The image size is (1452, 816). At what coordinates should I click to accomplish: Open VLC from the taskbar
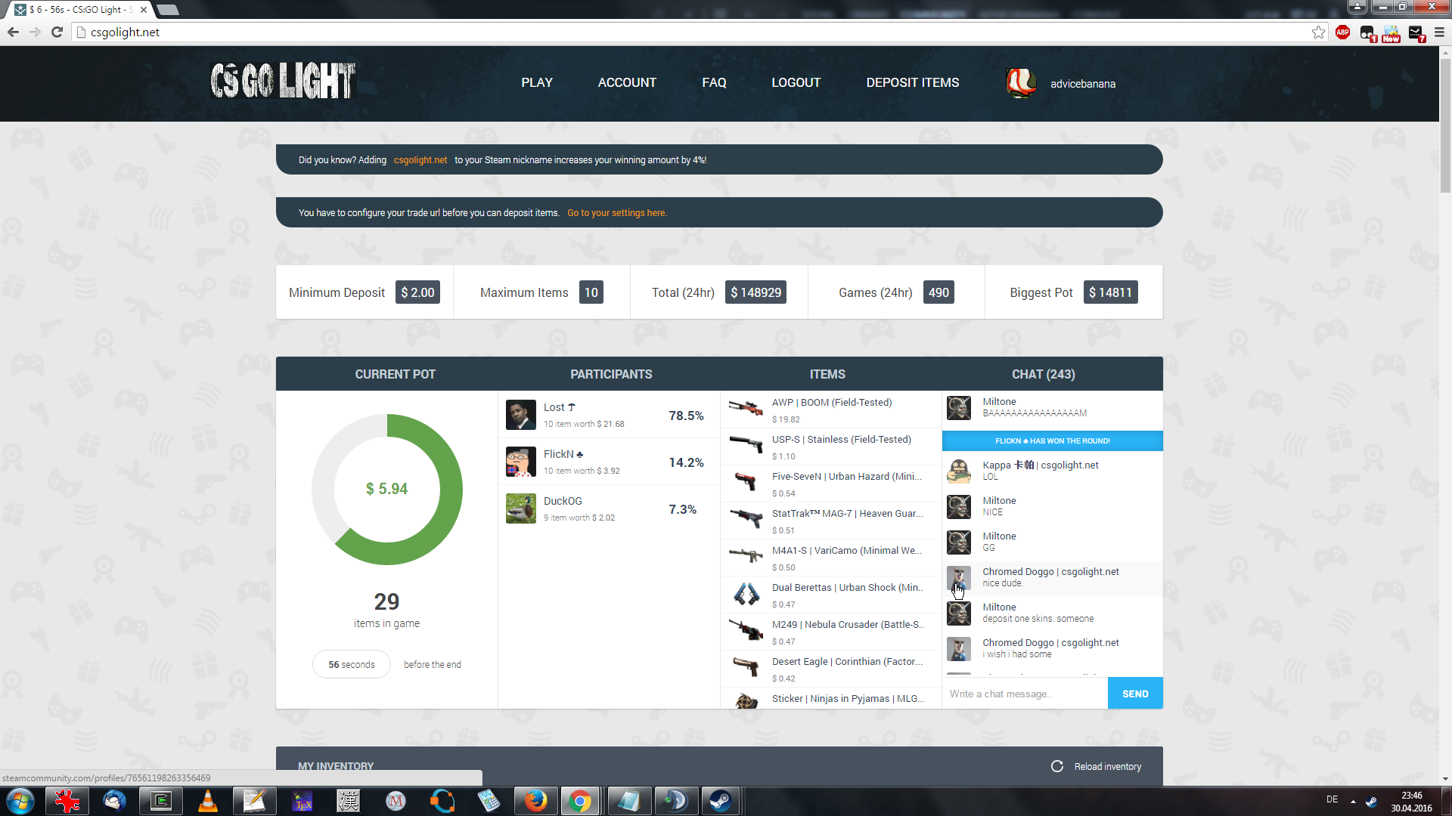click(x=207, y=801)
